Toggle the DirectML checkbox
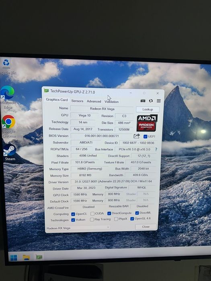211x281 pixels. click(x=137, y=213)
